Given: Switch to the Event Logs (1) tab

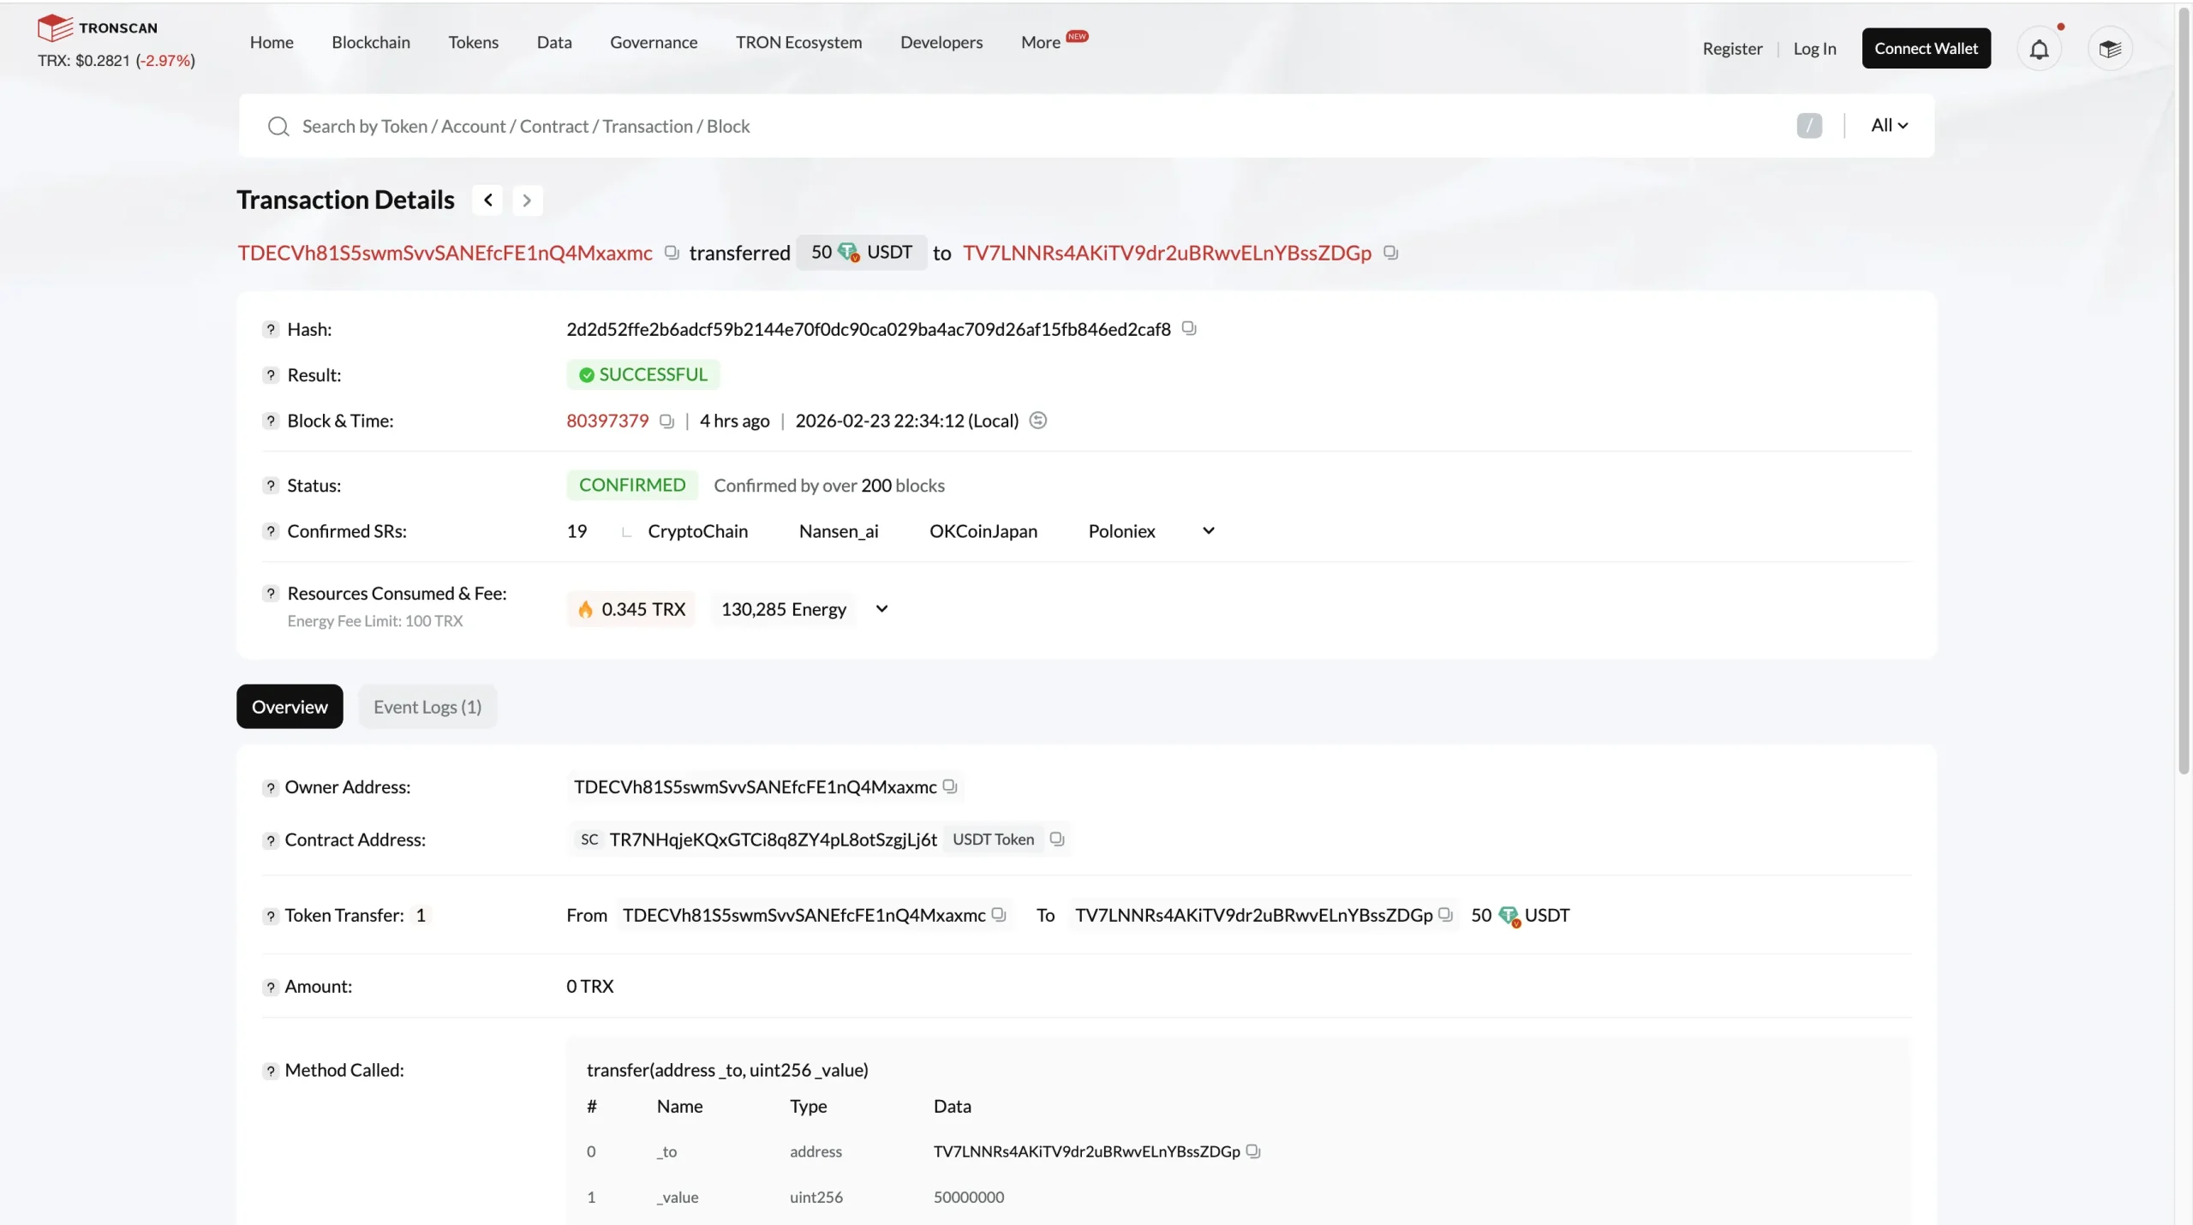Looking at the screenshot, I should 427,706.
